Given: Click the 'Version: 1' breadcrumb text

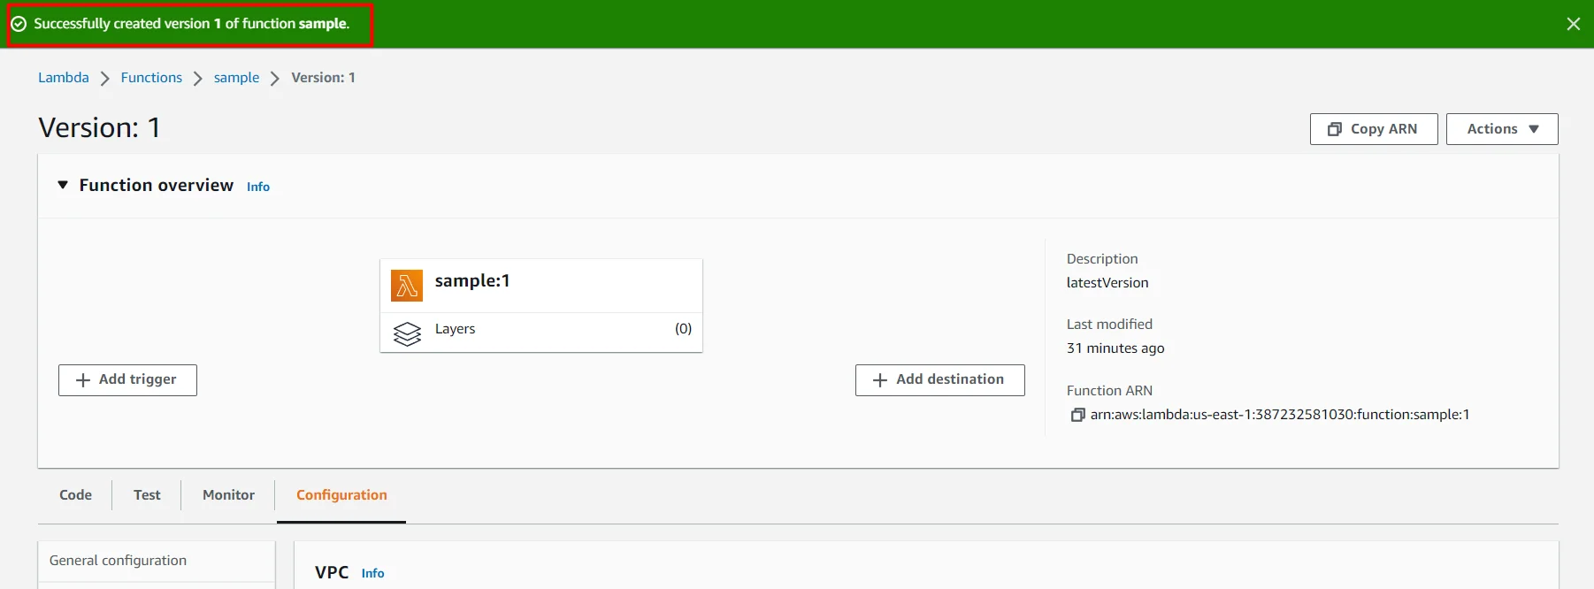Looking at the screenshot, I should tap(323, 78).
